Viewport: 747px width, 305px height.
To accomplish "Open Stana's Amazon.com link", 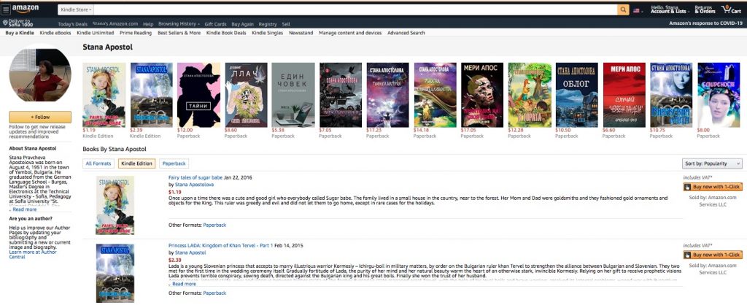I will click(x=115, y=24).
